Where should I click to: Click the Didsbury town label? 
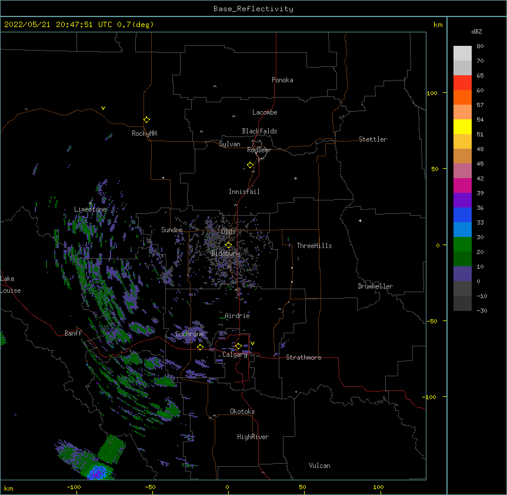(x=226, y=253)
